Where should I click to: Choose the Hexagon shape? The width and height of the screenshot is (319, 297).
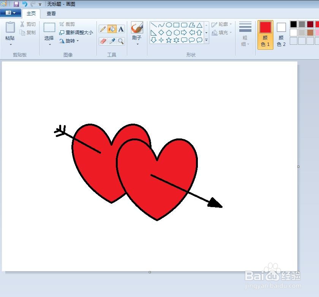click(x=176, y=33)
